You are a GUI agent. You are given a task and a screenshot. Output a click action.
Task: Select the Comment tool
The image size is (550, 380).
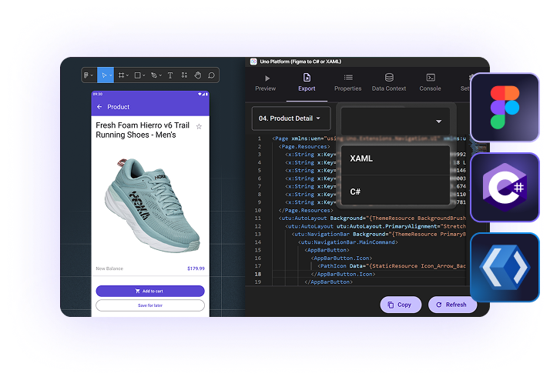click(211, 75)
